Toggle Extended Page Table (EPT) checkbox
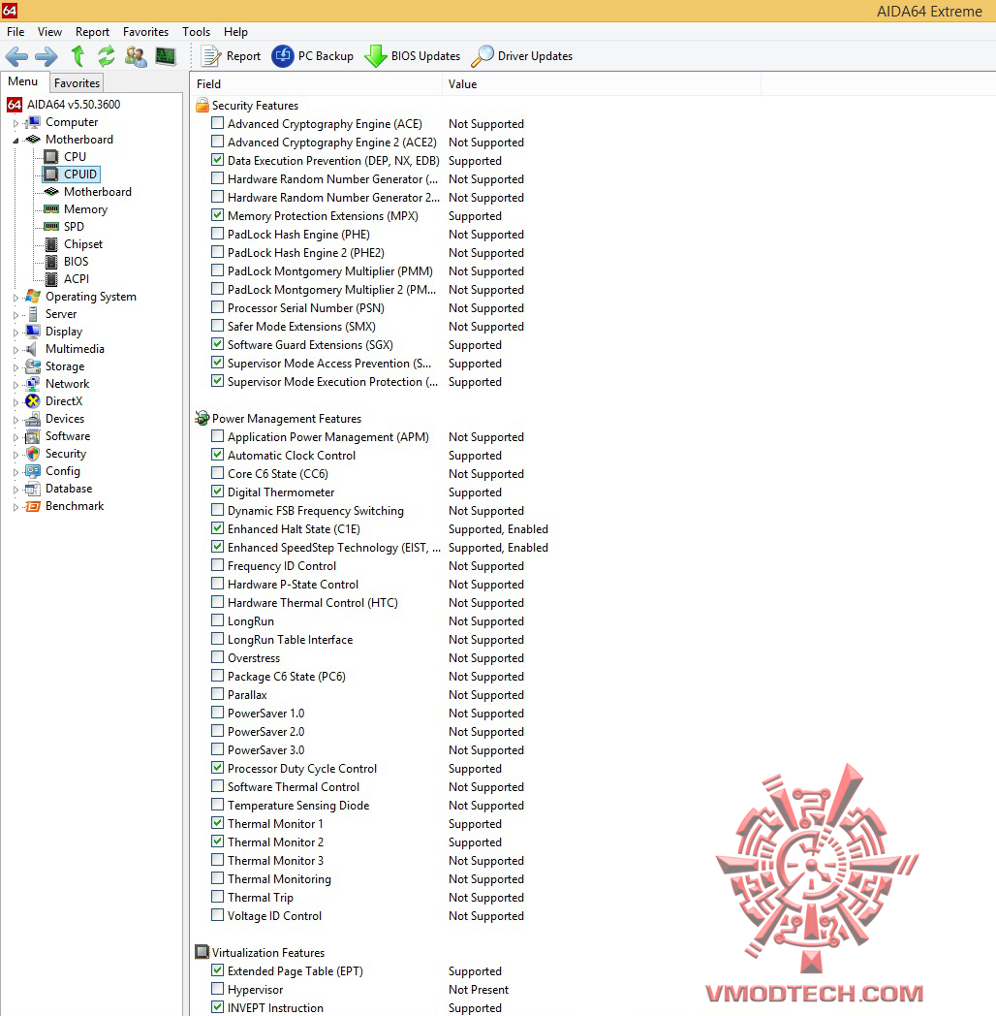 (218, 970)
